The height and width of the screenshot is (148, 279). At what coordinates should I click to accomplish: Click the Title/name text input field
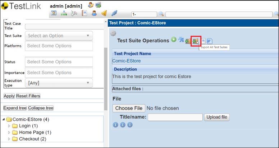click(175, 117)
